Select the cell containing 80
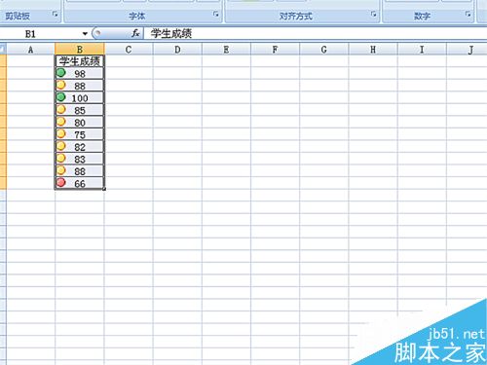487x365 pixels. pos(80,123)
